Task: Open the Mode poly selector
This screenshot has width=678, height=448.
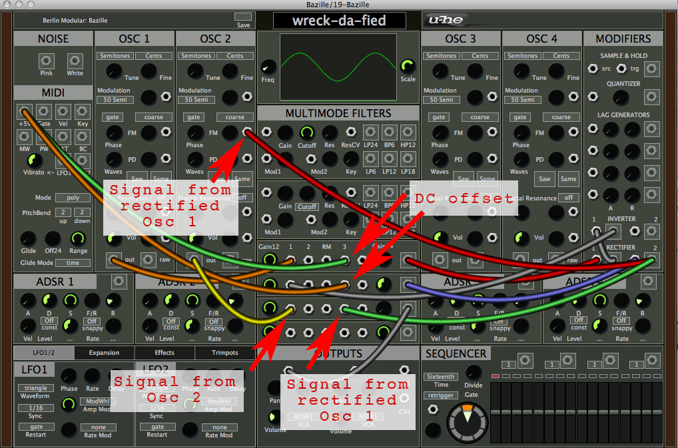Action: click(x=73, y=198)
